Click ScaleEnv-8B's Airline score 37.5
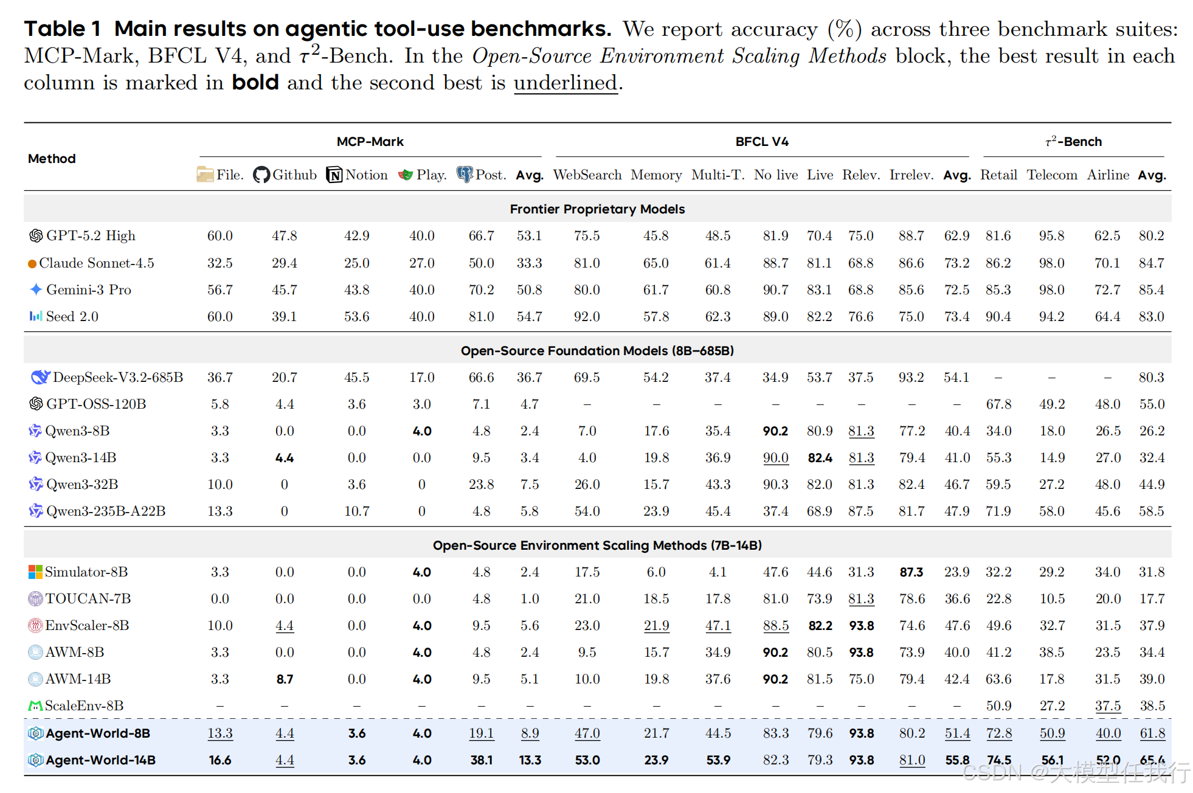This screenshot has height=793, width=1193. [x=1108, y=706]
